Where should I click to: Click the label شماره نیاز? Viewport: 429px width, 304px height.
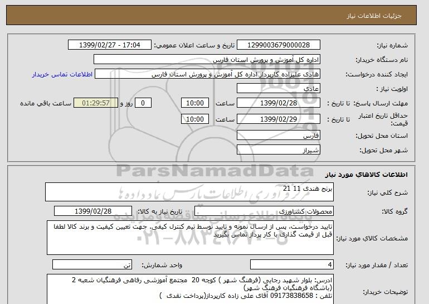click(x=392, y=45)
